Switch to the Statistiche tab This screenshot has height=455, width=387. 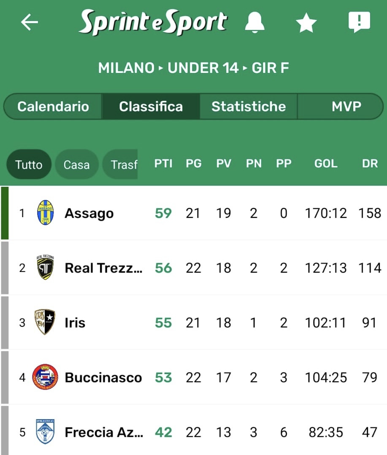[249, 106]
